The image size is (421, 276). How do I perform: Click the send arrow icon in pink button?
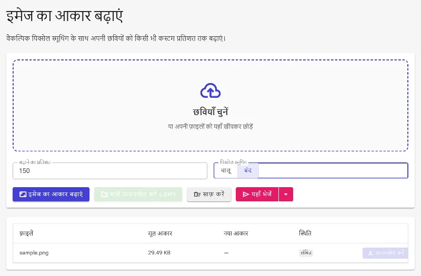(x=246, y=194)
